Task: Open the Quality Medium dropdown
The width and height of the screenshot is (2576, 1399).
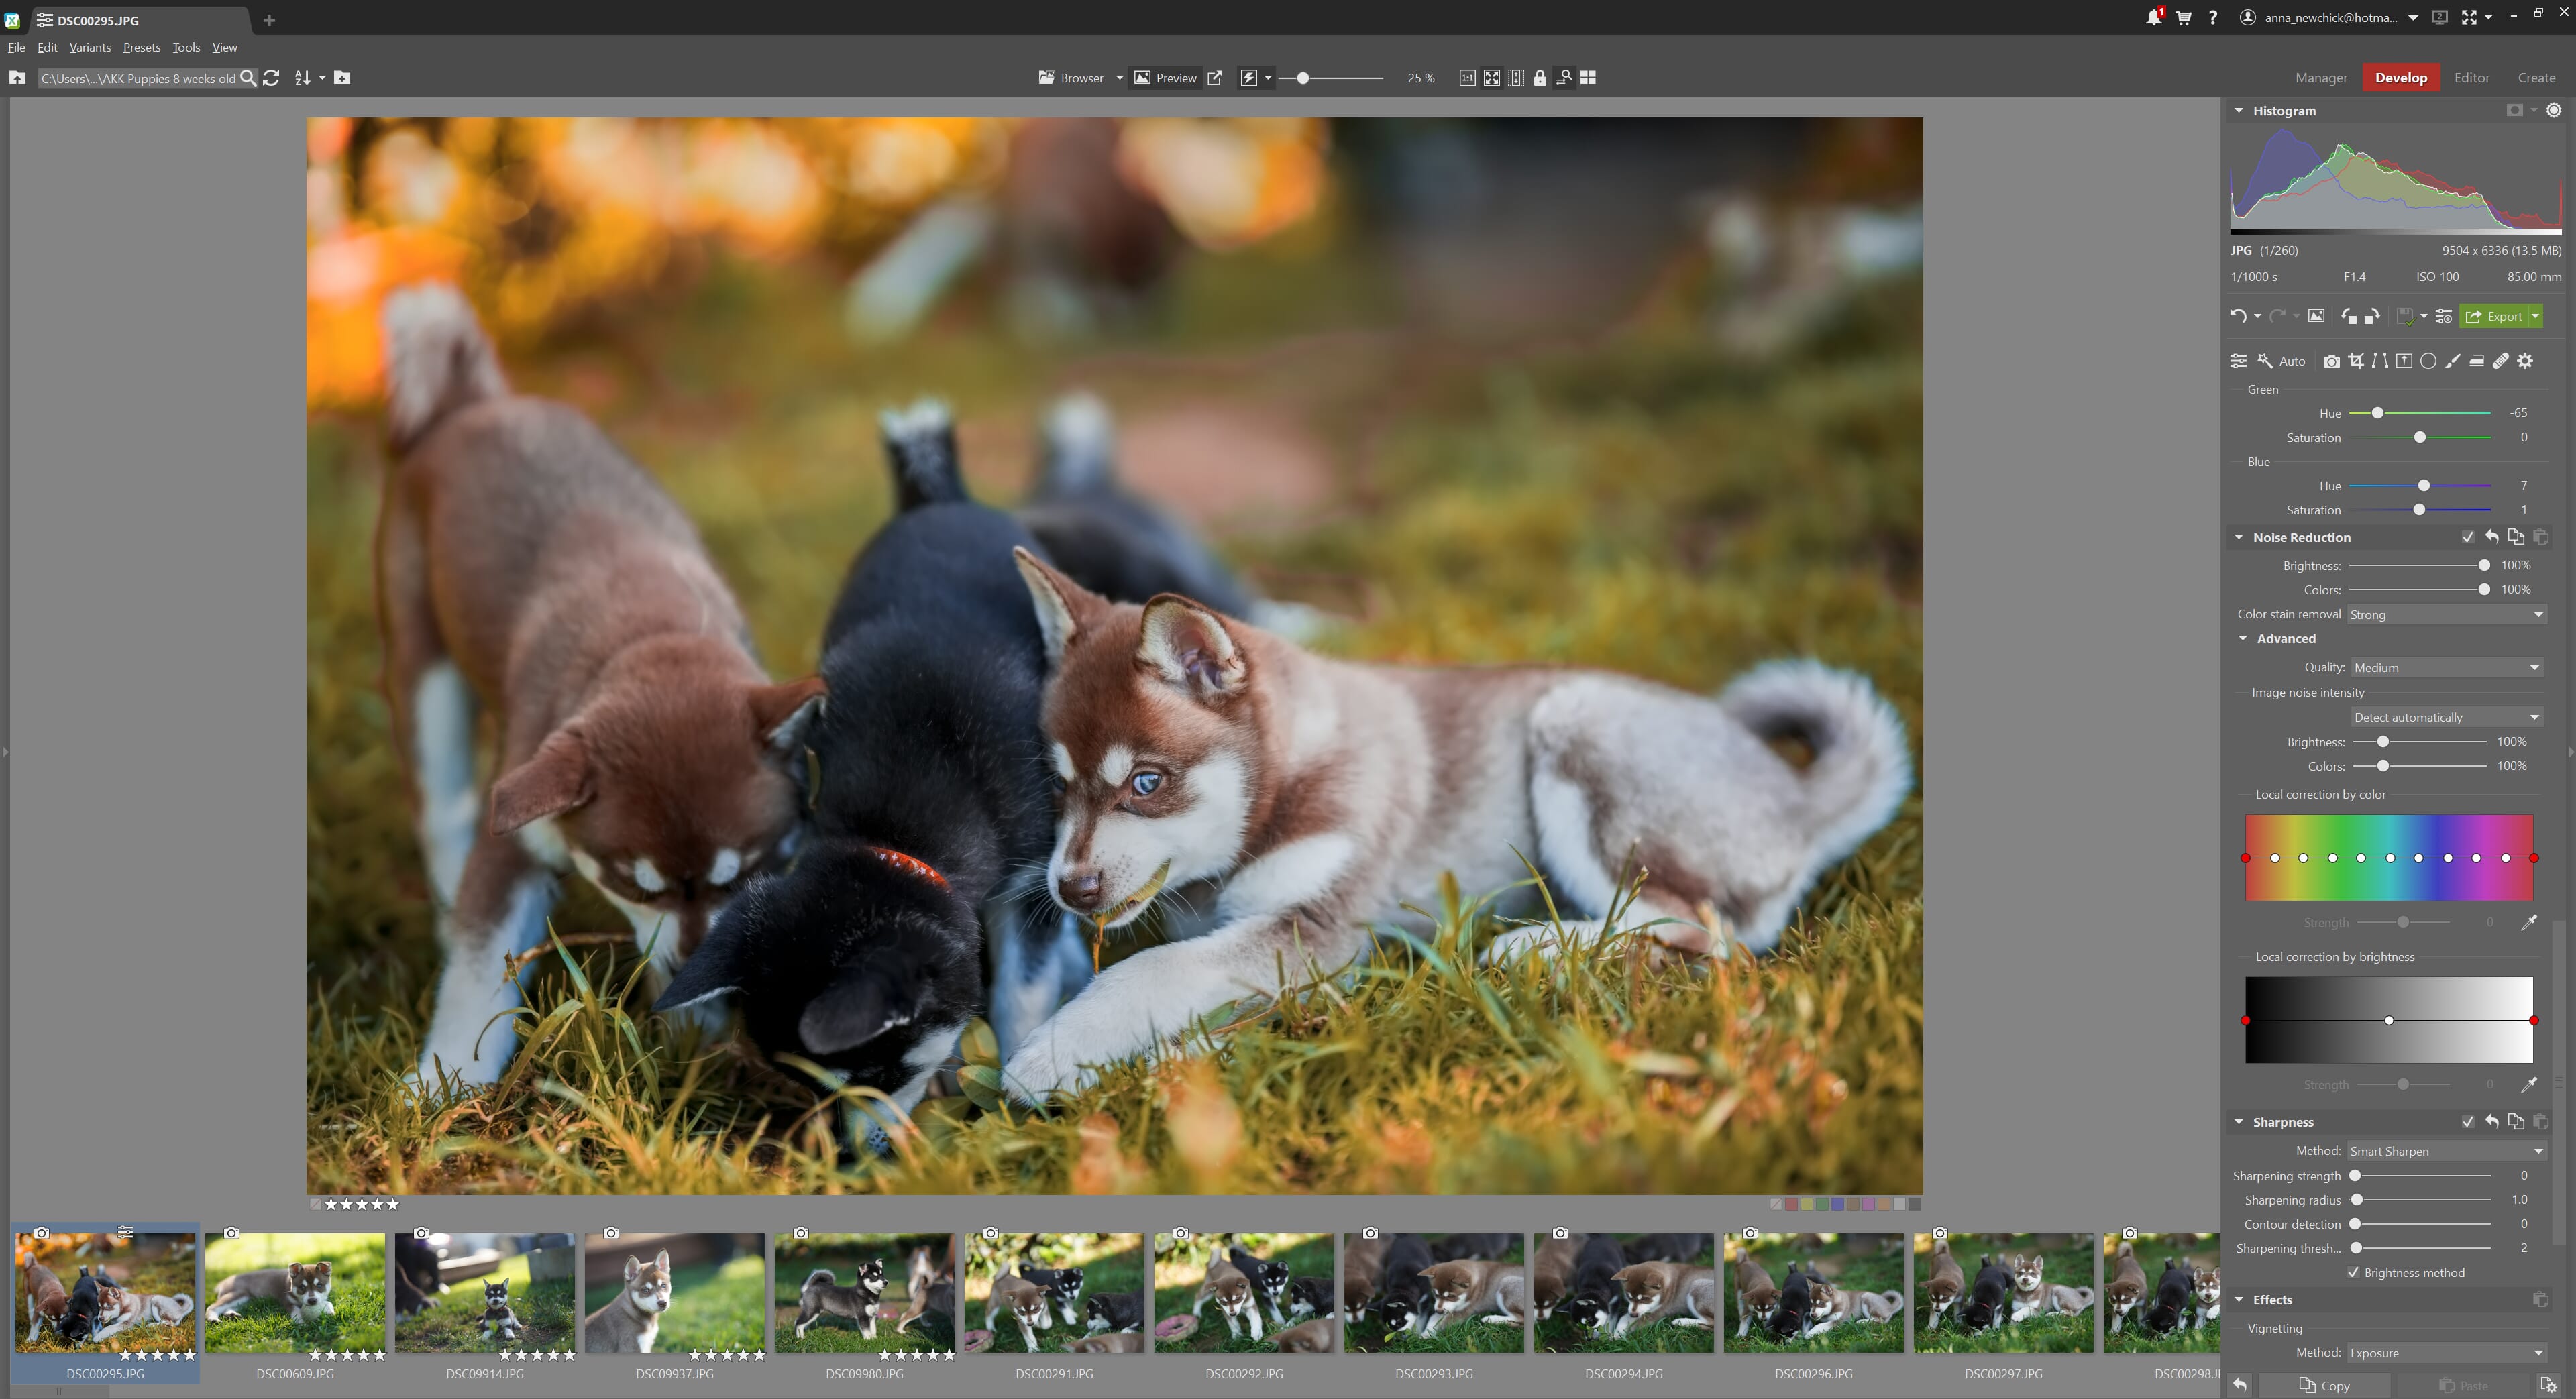Action: [2446, 667]
